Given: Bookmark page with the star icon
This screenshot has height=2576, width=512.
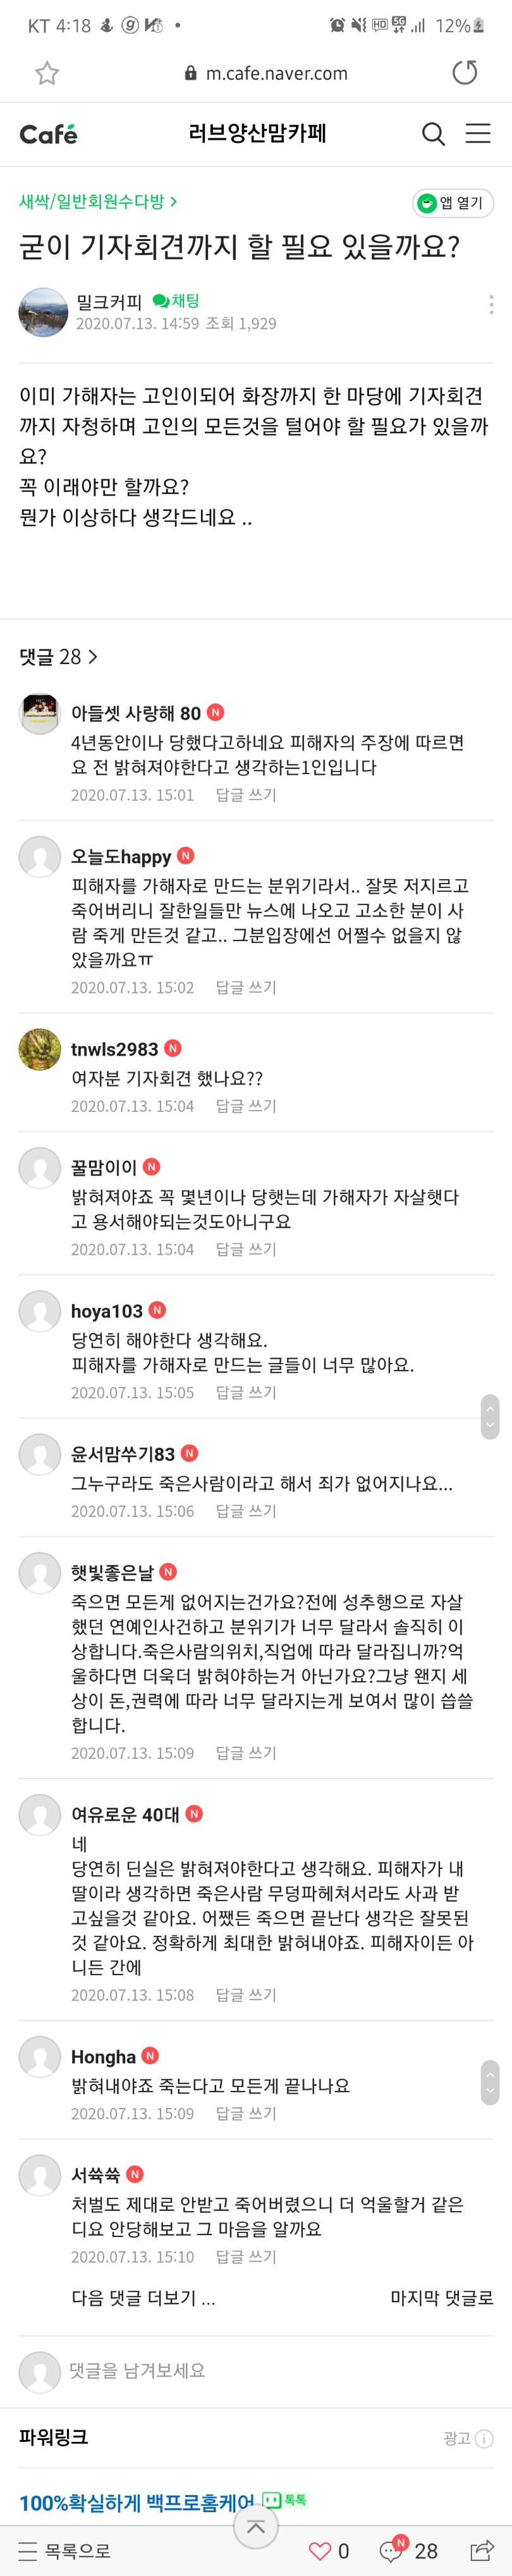Looking at the screenshot, I should point(47,73).
